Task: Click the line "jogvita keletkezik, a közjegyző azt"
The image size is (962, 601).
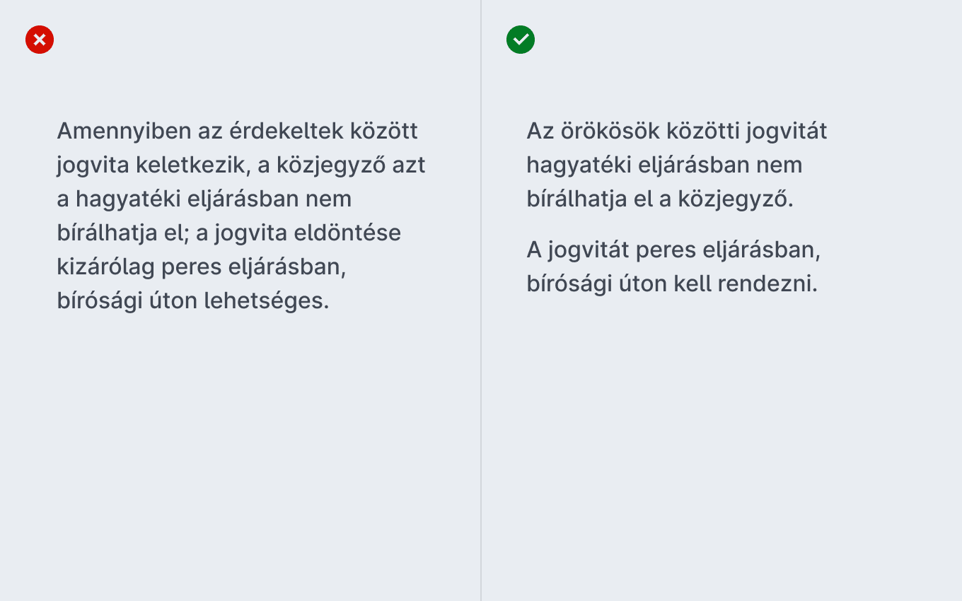Action: (241, 166)
